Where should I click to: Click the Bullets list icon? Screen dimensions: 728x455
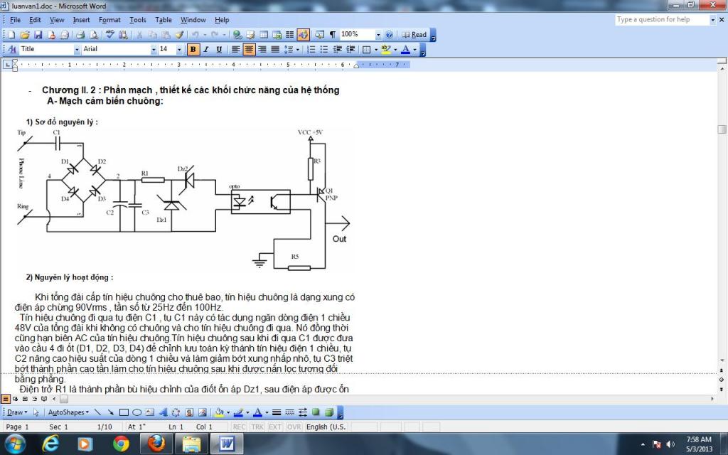pos(324,49)
